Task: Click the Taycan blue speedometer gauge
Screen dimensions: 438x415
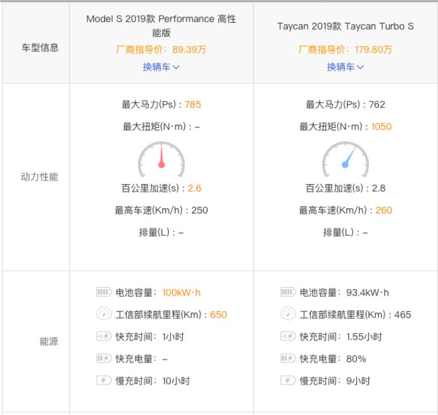Action: click(345, 159)
